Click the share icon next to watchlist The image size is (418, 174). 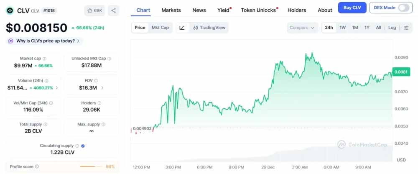tap(114, 10)
